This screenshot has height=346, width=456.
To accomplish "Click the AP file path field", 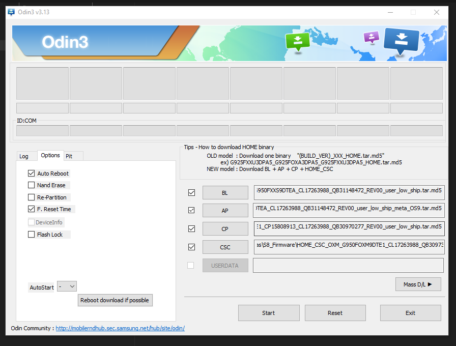I will click(x=349, y=211).
